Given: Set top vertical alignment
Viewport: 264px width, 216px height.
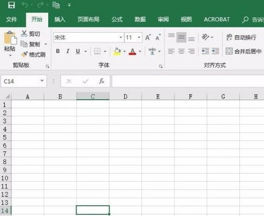Looking at the screenshot, I should [171, 35].
